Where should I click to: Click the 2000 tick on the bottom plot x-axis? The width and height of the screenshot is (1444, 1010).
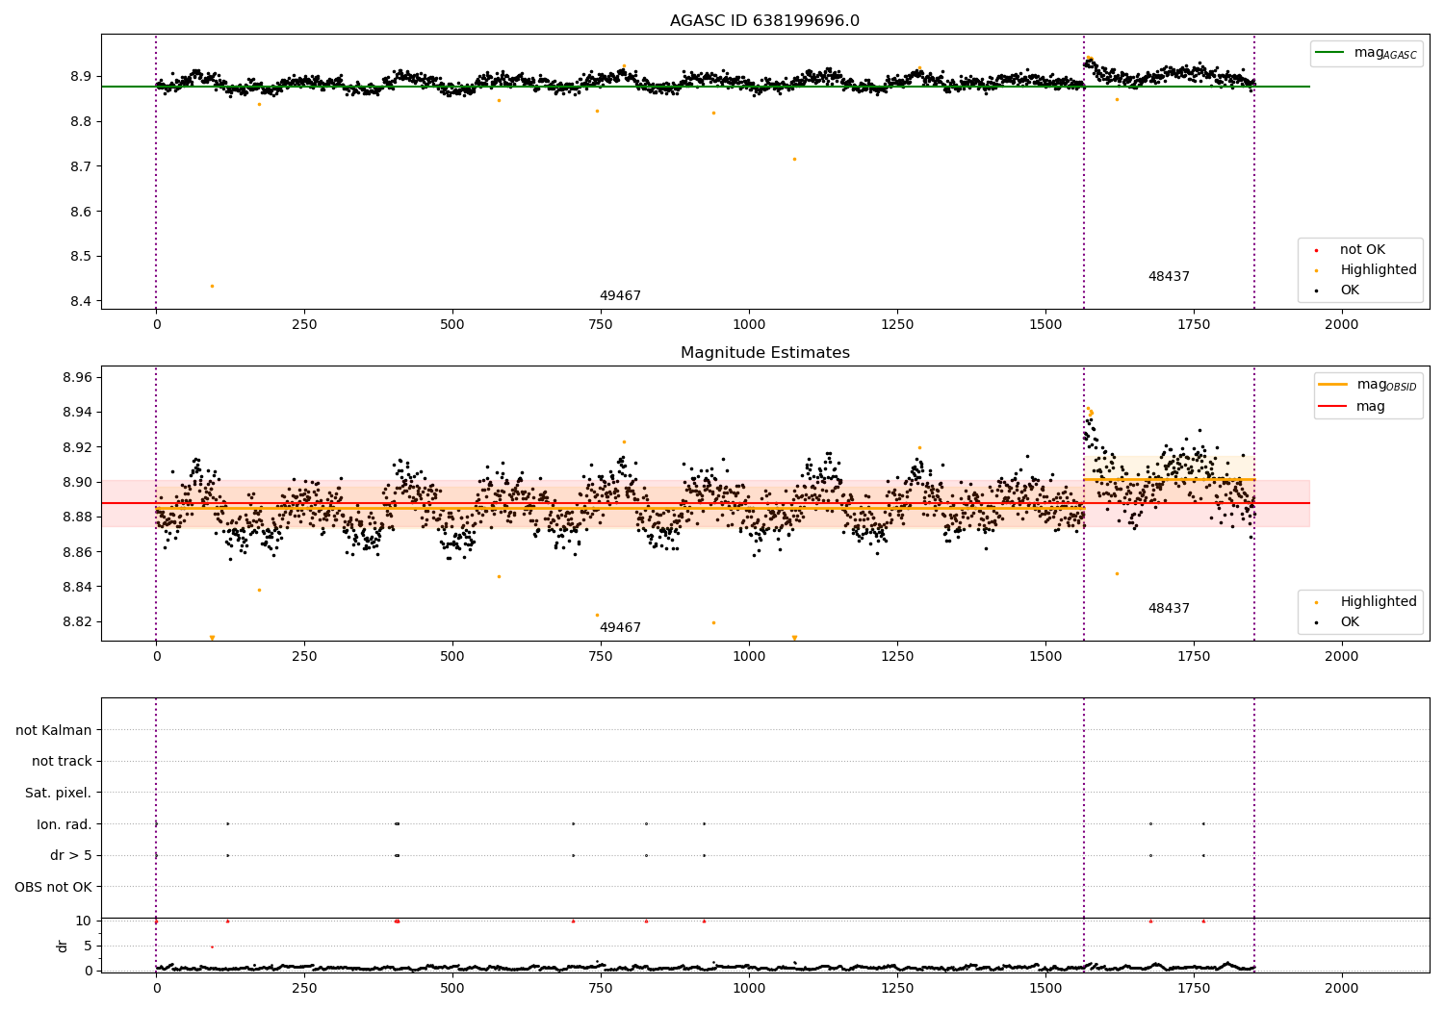pyautogui.click(x=1342, y=989)
